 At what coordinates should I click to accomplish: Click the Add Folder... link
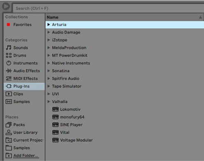[x=26, y=156]
